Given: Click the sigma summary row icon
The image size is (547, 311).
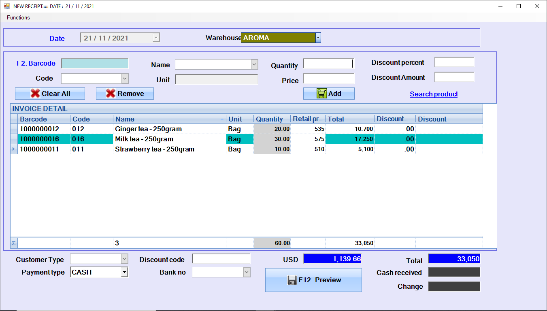Looking at the screenshot, I should 14,243.
